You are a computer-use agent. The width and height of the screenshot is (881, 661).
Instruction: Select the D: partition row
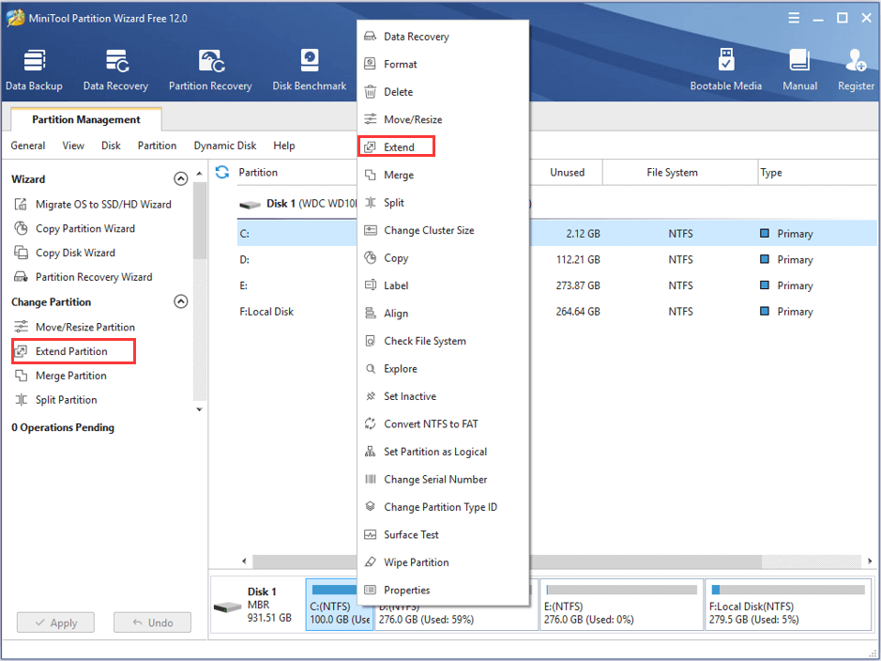point(556,259)
